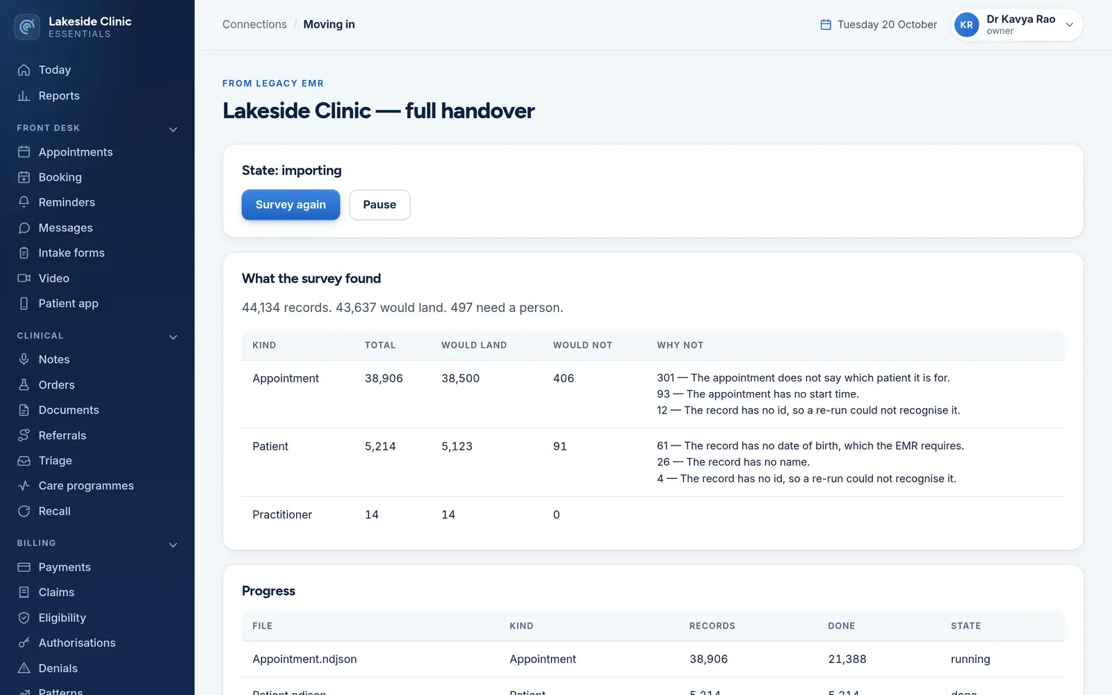1112x695 pixels.
Task: Open the Dr Kavya Rao account dropdown
Action: point(1017,25)
